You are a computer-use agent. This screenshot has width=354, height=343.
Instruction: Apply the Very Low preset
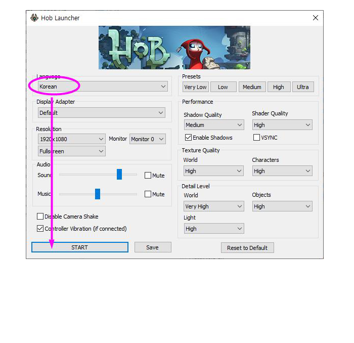click(196, 87)
